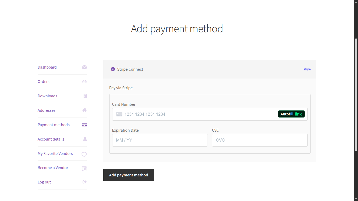Click into the CVC input field

[260, 140]
